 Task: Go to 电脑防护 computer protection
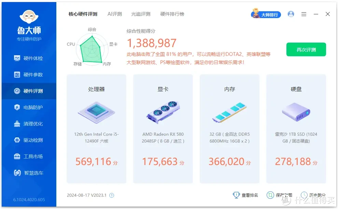click(29, 107)
